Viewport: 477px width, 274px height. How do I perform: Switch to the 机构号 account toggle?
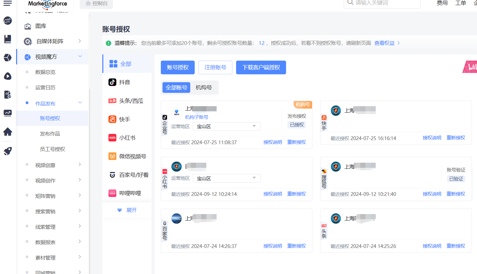pyautogui.click(x=204, y=88)
